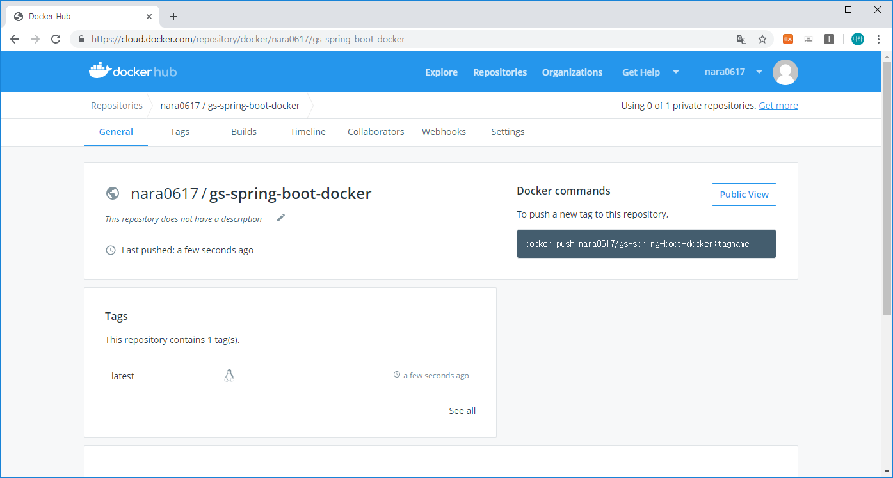893x478 pixels.
Task: Click nara0617 username in header
Action: 725,72
